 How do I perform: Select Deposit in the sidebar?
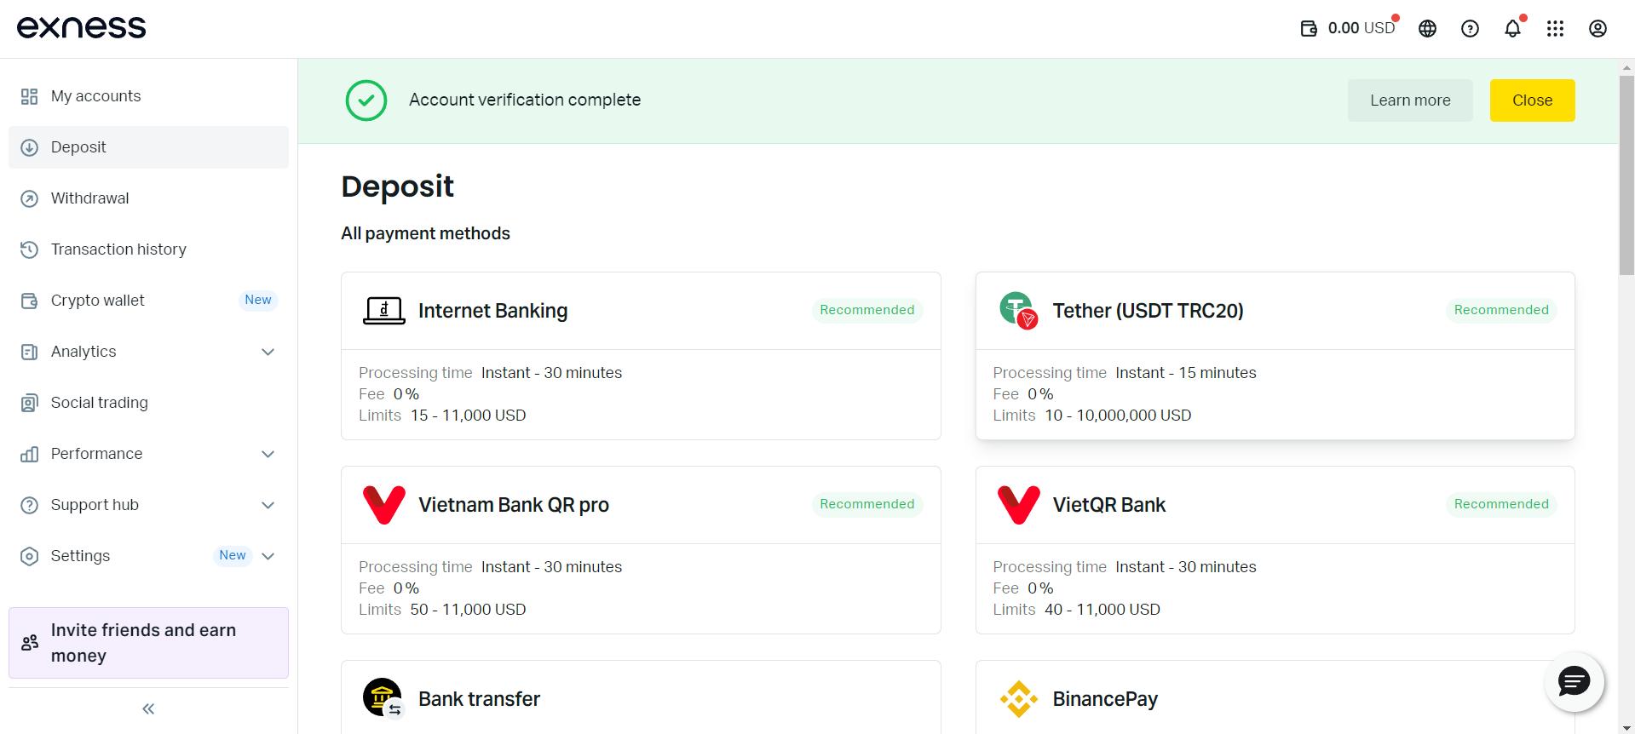tap(148, 147)
